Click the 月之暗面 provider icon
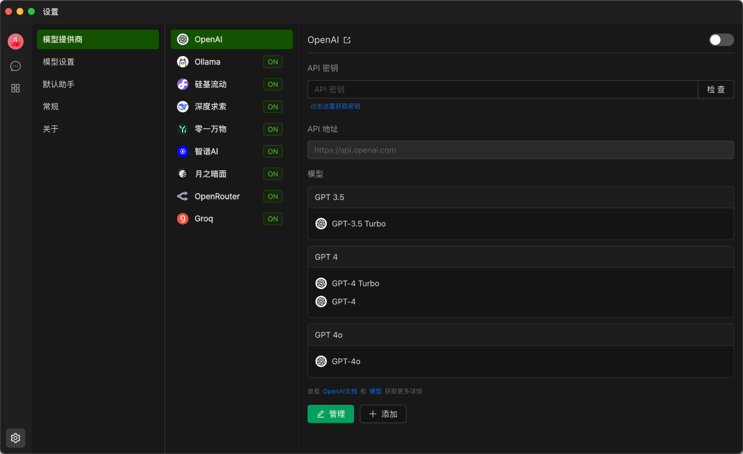 [183, 174]
